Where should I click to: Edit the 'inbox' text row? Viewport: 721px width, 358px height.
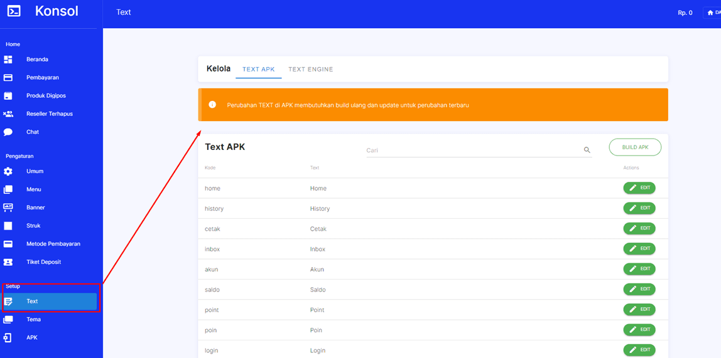[639, 249]
